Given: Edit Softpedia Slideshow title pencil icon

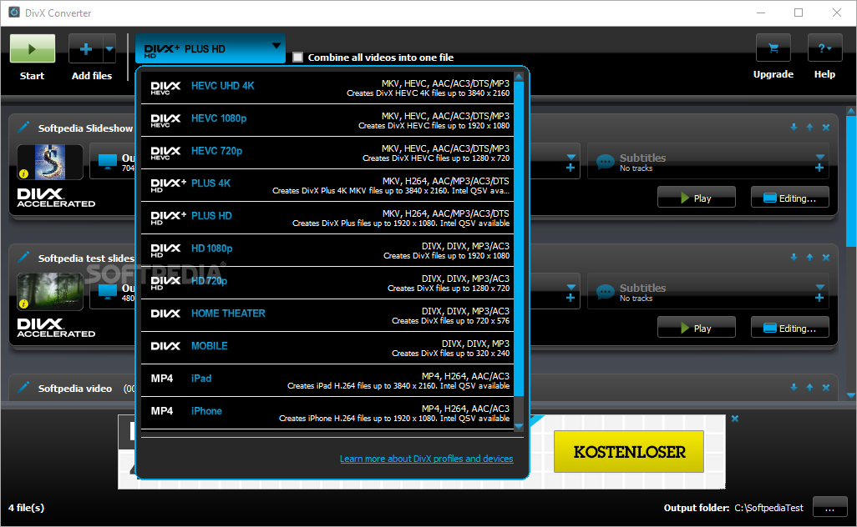Looking at the screenshot, I should [23, 127].
